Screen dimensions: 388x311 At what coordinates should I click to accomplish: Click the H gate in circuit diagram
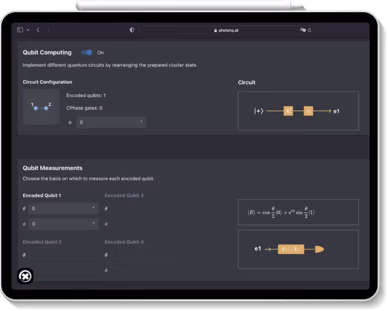(x=308, y=111)
